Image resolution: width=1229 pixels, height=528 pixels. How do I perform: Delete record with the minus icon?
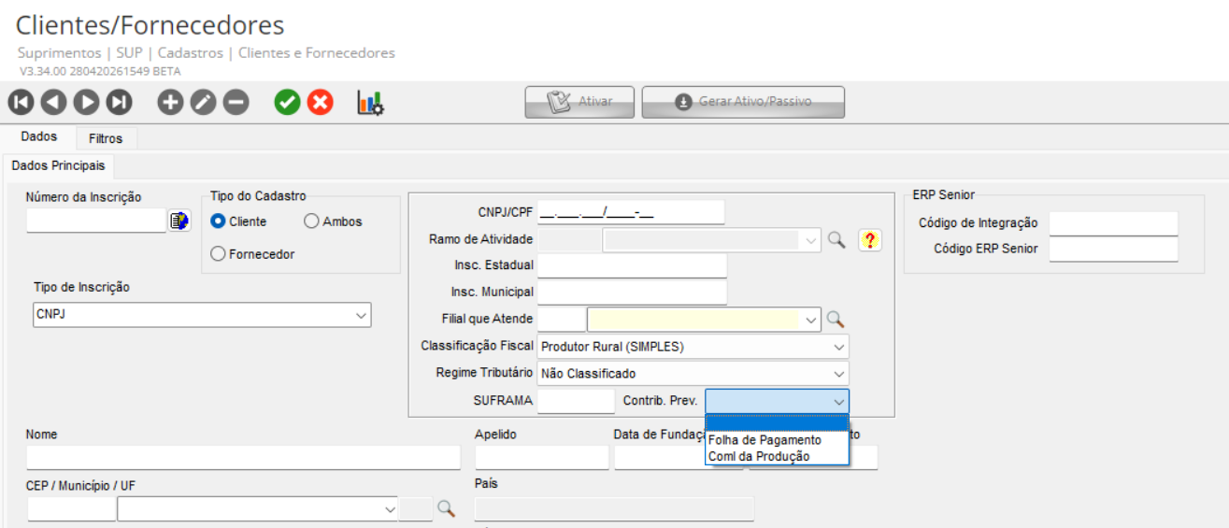tap(236, 103)
